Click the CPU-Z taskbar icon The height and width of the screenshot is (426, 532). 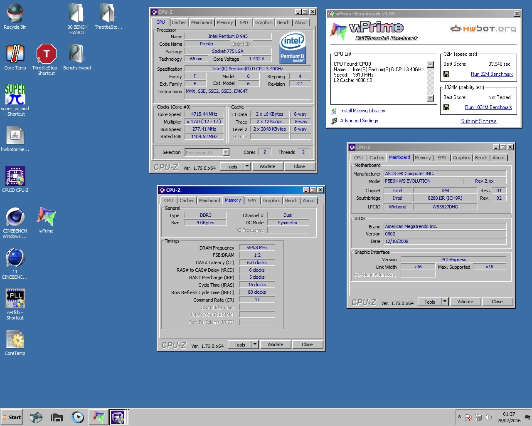(x=118, y=417)
